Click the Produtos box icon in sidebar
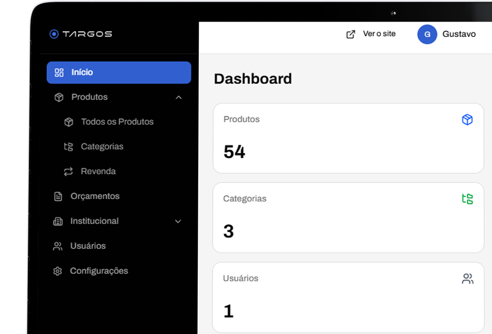The image size is (492, 334). click(59, 97)
